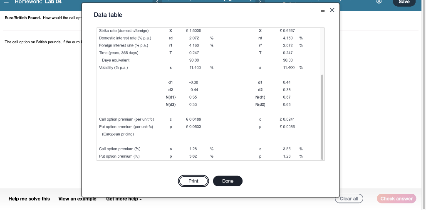Select the € 1.5000 strike rate value

click(x=193, y=31)
